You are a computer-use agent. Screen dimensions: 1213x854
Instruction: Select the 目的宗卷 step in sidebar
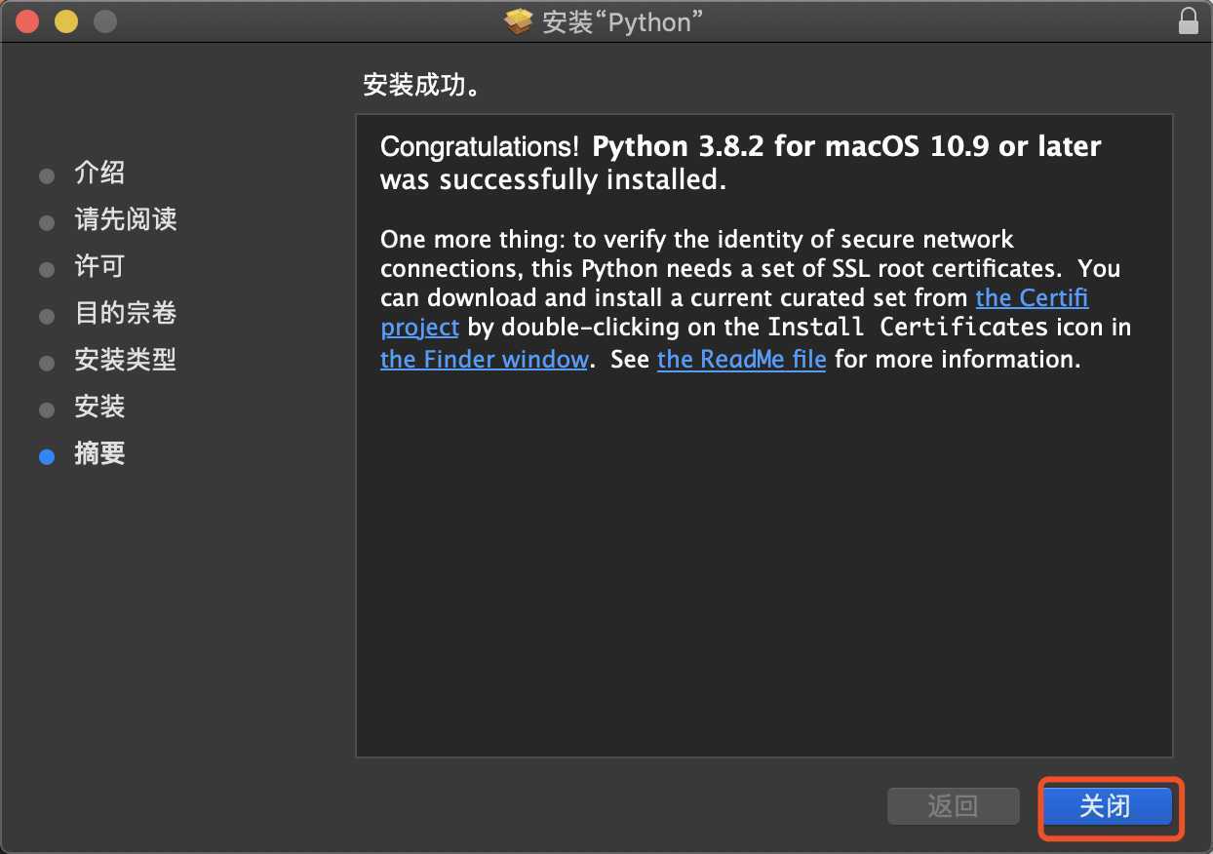tap(126, 313)
